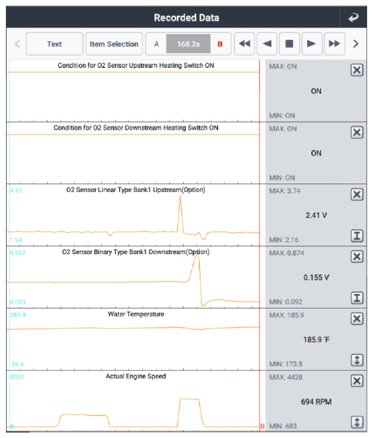Click the 694 RPM engine speed value
This screenshot has height=438, width=373.
tap(316, 402)
